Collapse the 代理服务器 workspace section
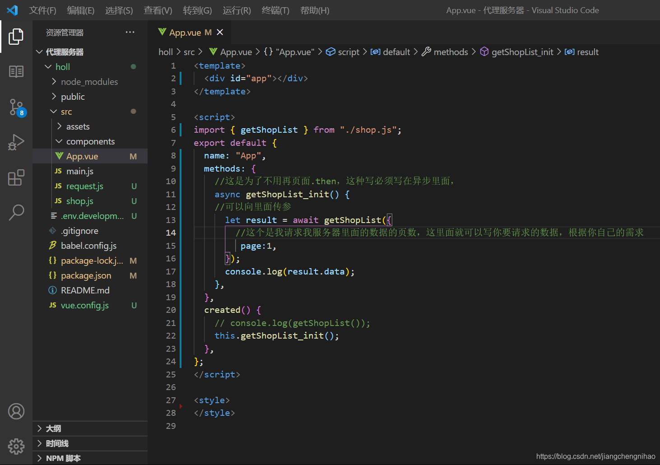Screen dimensions: 660x465 tap(39, 52)
